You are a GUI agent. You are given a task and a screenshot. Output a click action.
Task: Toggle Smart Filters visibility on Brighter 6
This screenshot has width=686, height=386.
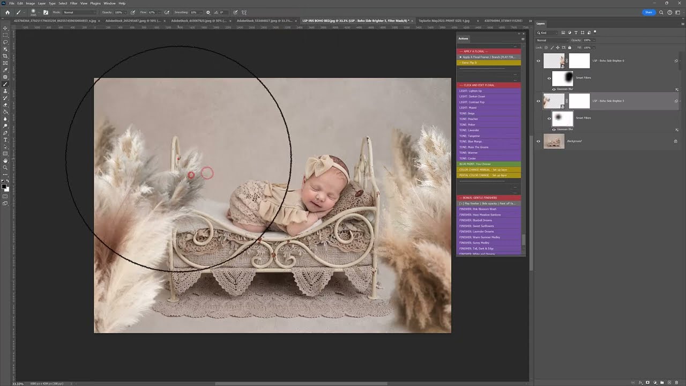point(549,78)
